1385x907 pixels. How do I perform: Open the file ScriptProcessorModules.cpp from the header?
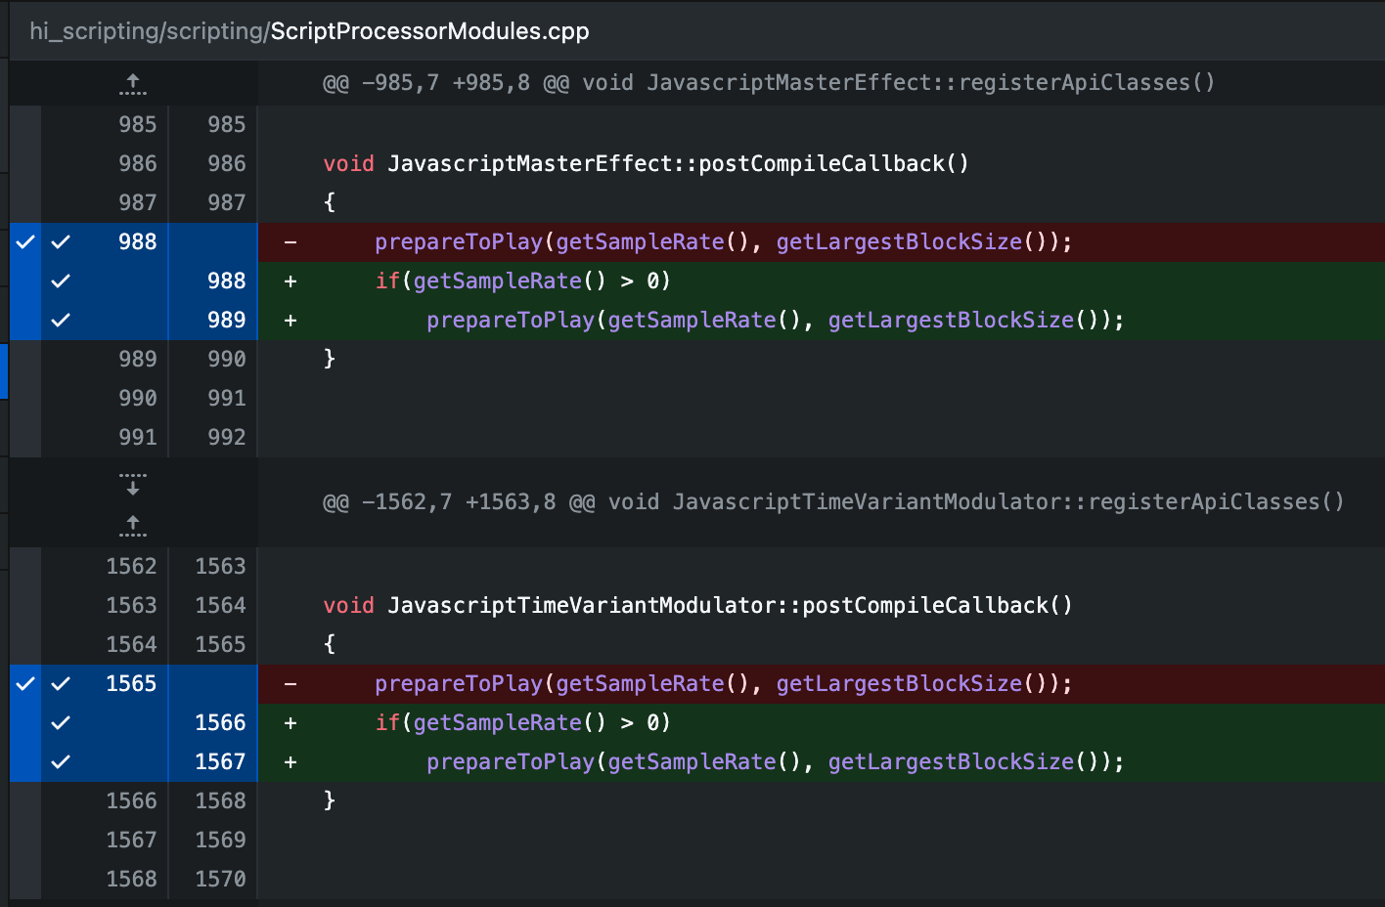point(429,30)
